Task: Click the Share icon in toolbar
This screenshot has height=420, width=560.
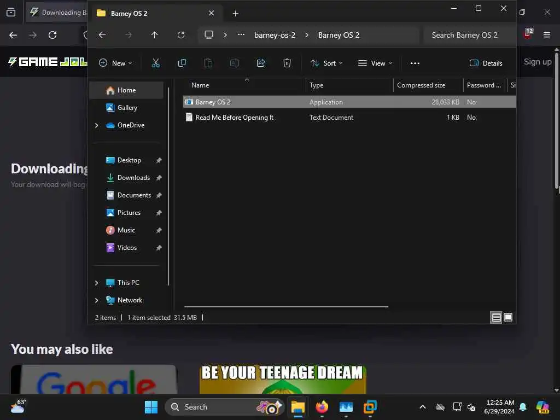Action: (261, 63)
